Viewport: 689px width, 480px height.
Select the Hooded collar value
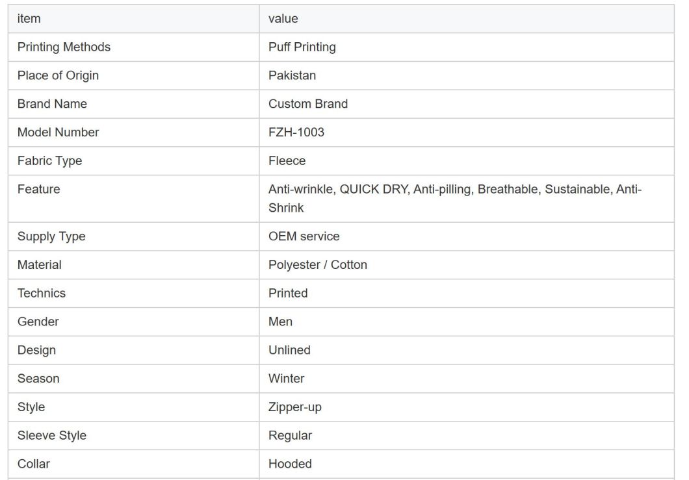[290, 464]
